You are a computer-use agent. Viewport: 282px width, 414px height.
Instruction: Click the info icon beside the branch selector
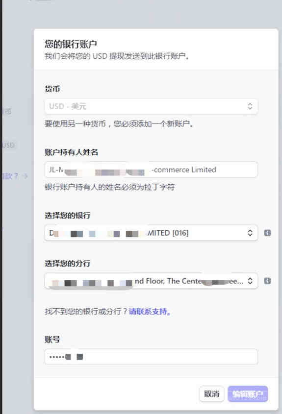[x=267, y=281]
